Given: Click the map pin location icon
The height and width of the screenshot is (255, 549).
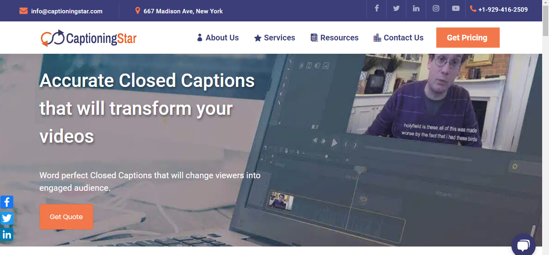Looking at the screenshot, I should click(x=137, y=11).
